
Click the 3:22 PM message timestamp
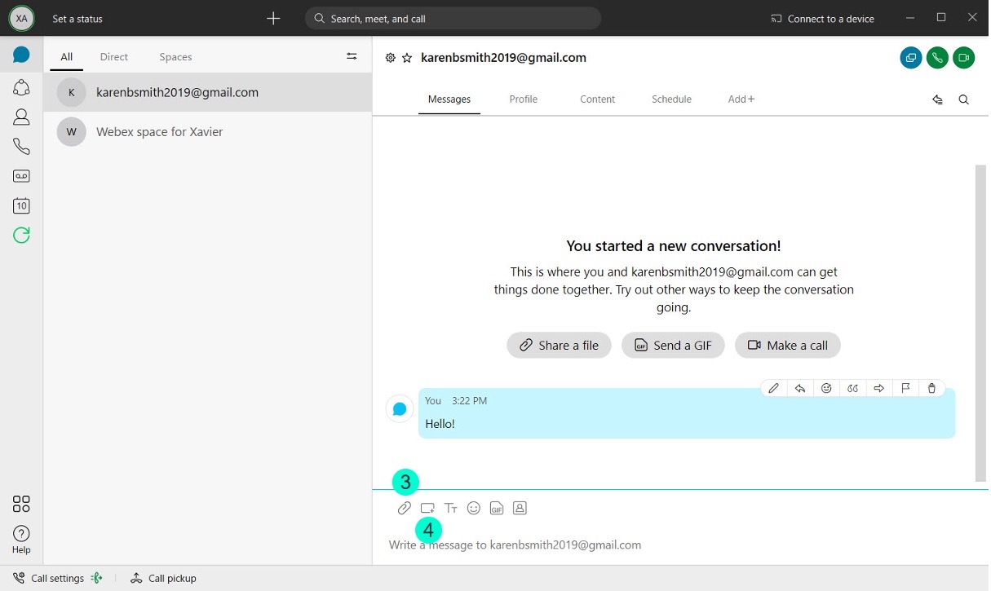pyautogui.click(x=469, y=400)
